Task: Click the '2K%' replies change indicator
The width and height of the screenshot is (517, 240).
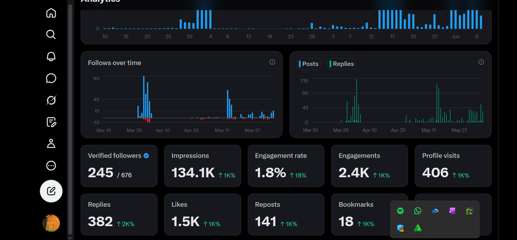Action: (x=125, y=224)
